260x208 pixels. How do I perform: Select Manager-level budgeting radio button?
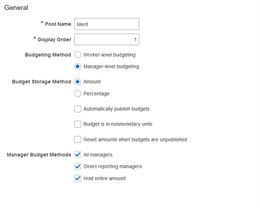click(x=78, y=66)
